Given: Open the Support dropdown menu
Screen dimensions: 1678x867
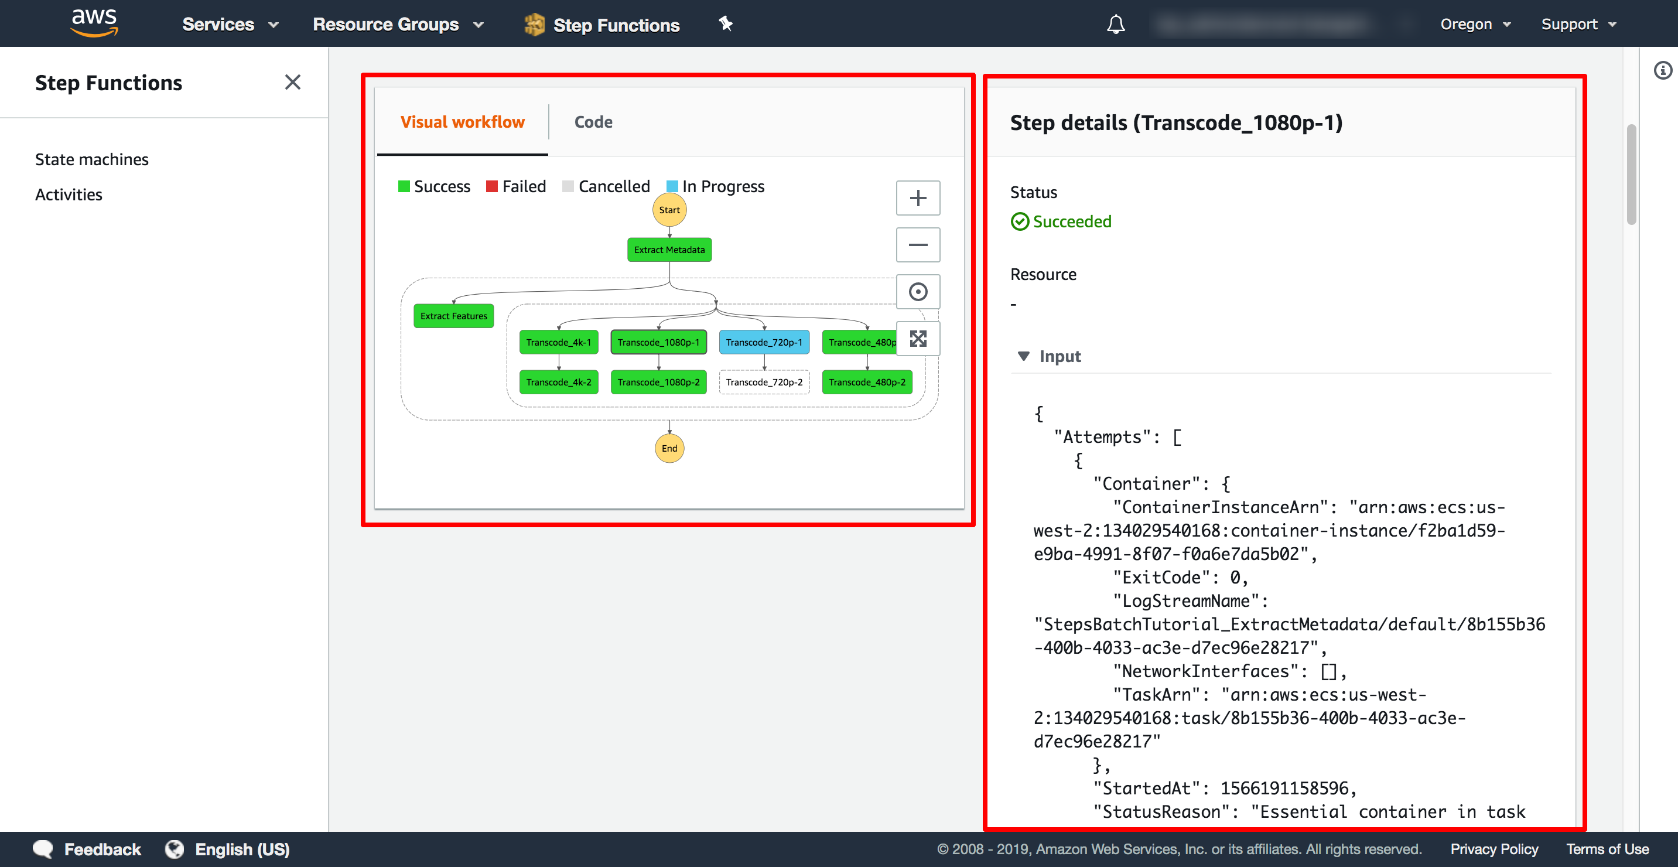Looking at the screenshot, I should coord(1578,25).
